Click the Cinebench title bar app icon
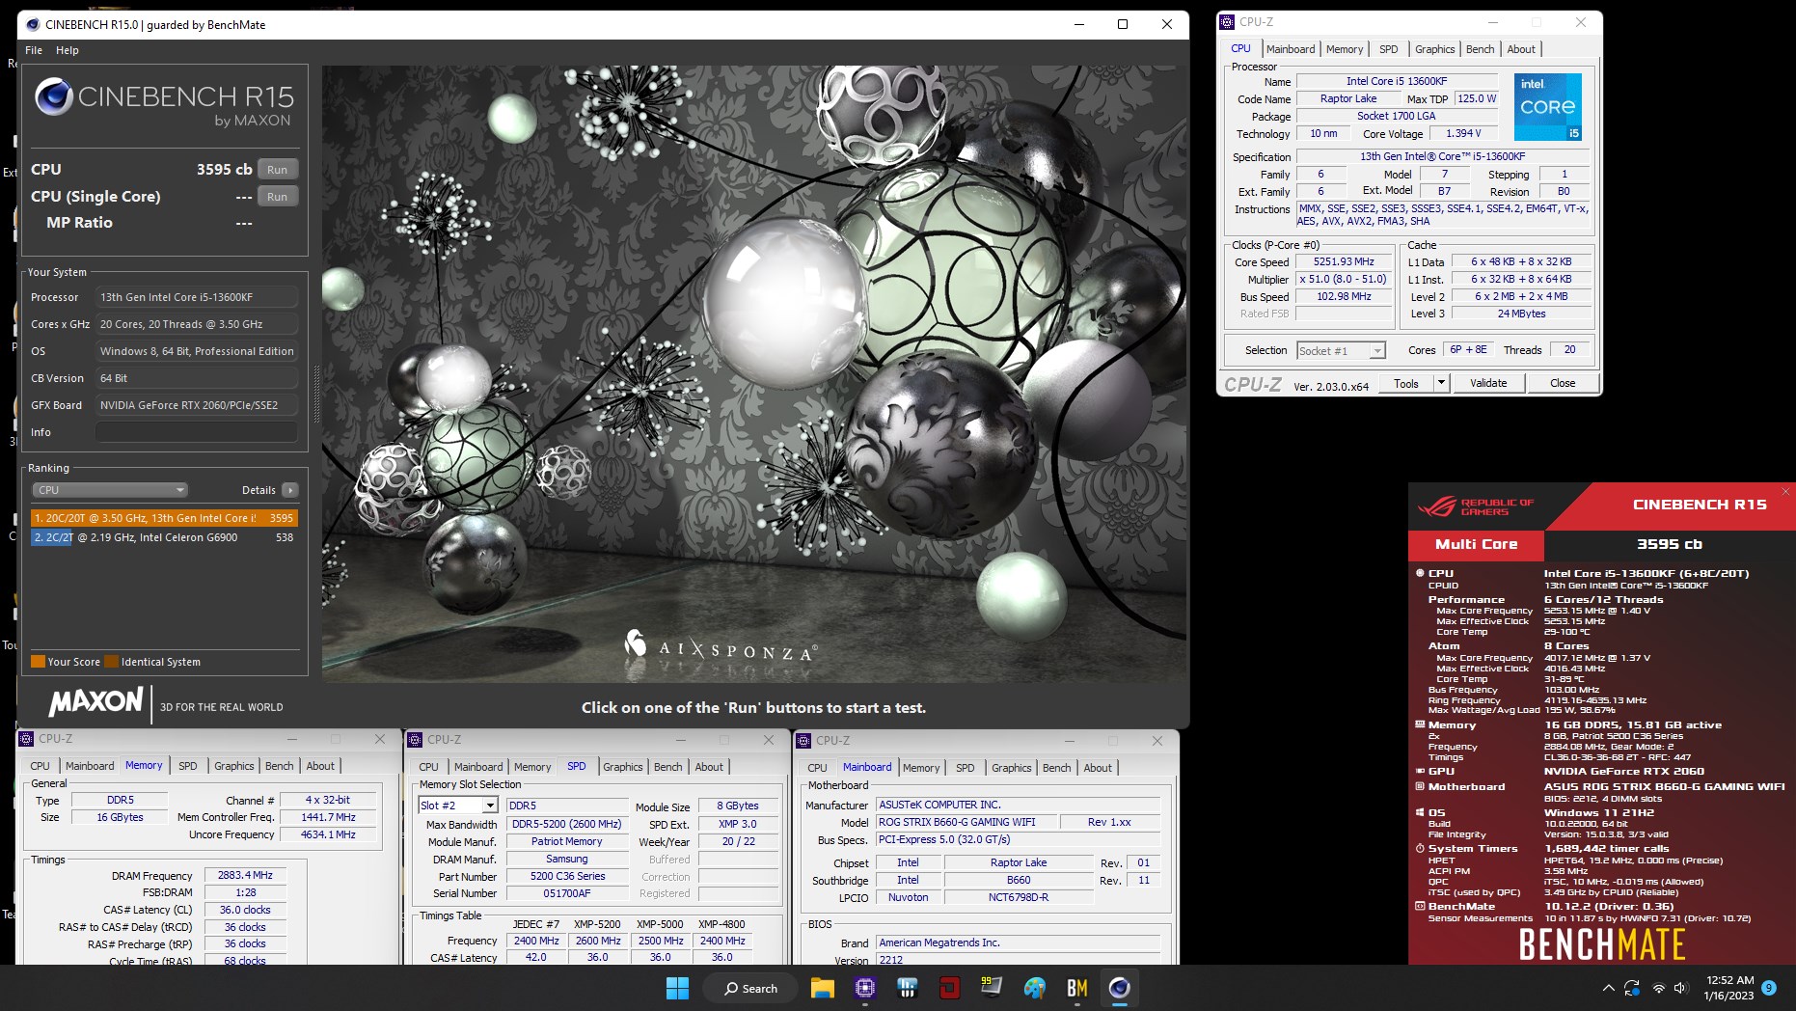 tap(33, 24)
